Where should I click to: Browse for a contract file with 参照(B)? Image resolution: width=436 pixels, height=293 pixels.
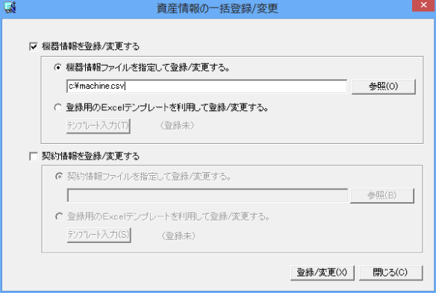(x=382, y=195)
